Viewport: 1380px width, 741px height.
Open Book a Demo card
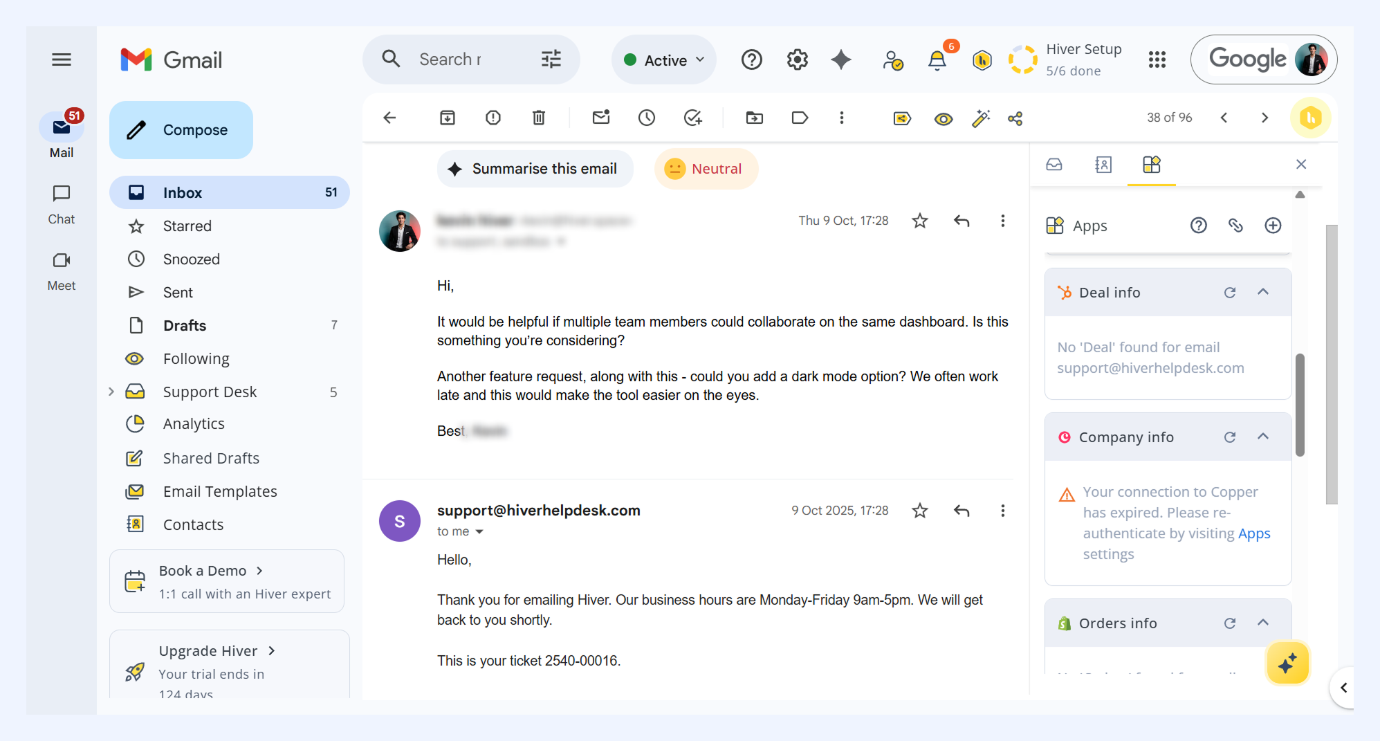pos(227,581)
